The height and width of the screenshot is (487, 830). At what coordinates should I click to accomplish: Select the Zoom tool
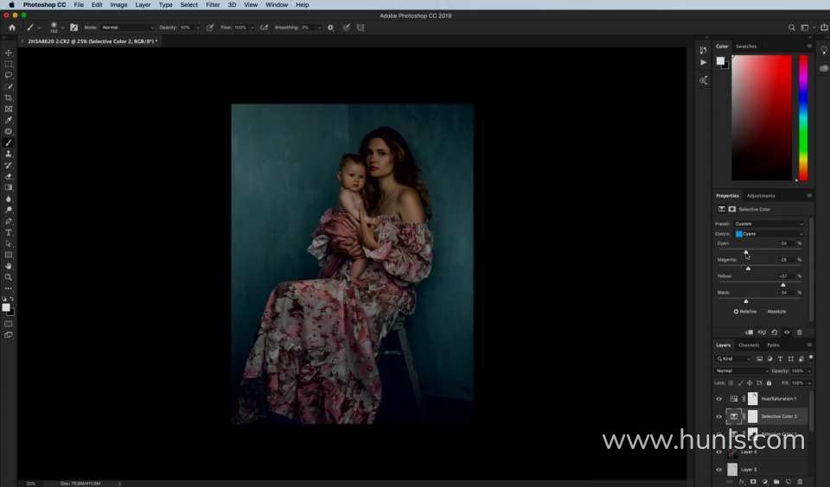point(9,277)
